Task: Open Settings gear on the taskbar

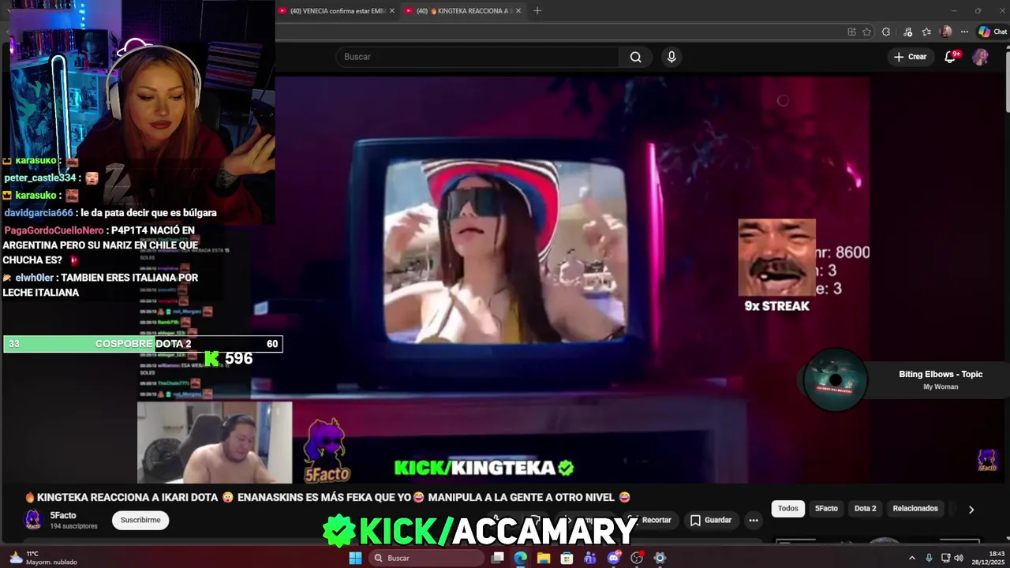Action: point(660,558)
